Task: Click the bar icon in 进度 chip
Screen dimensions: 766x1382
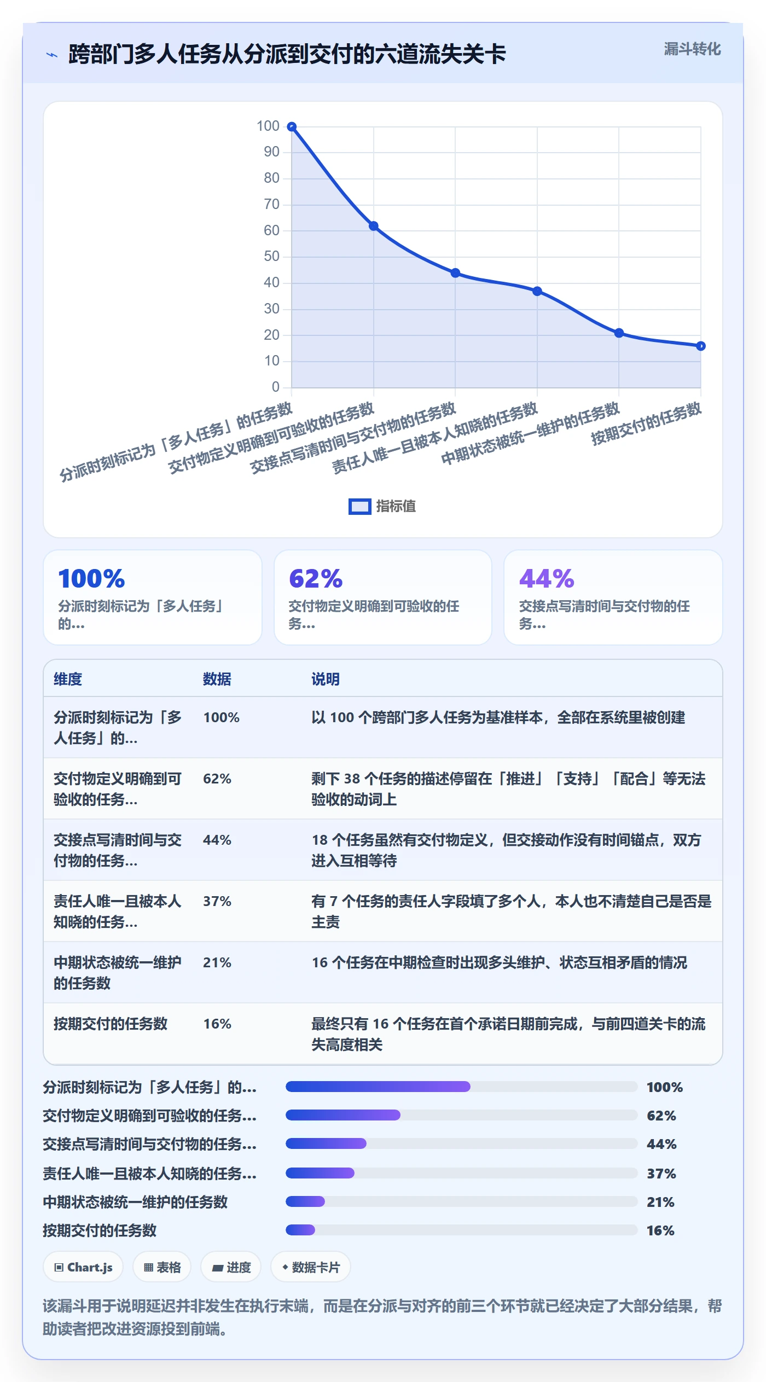Action: tap(217, 1268)
